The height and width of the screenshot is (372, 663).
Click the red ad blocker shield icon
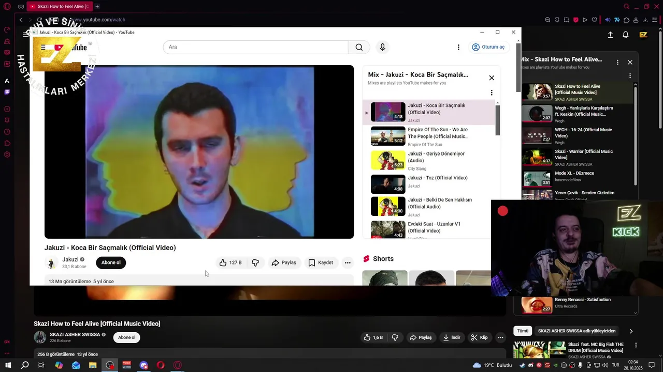pyautogui.click(x=575, y=20)
